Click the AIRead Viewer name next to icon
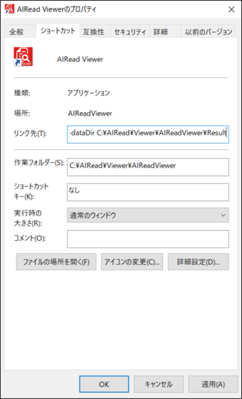This screenshot has width=242, height=399. coord(80,59)
